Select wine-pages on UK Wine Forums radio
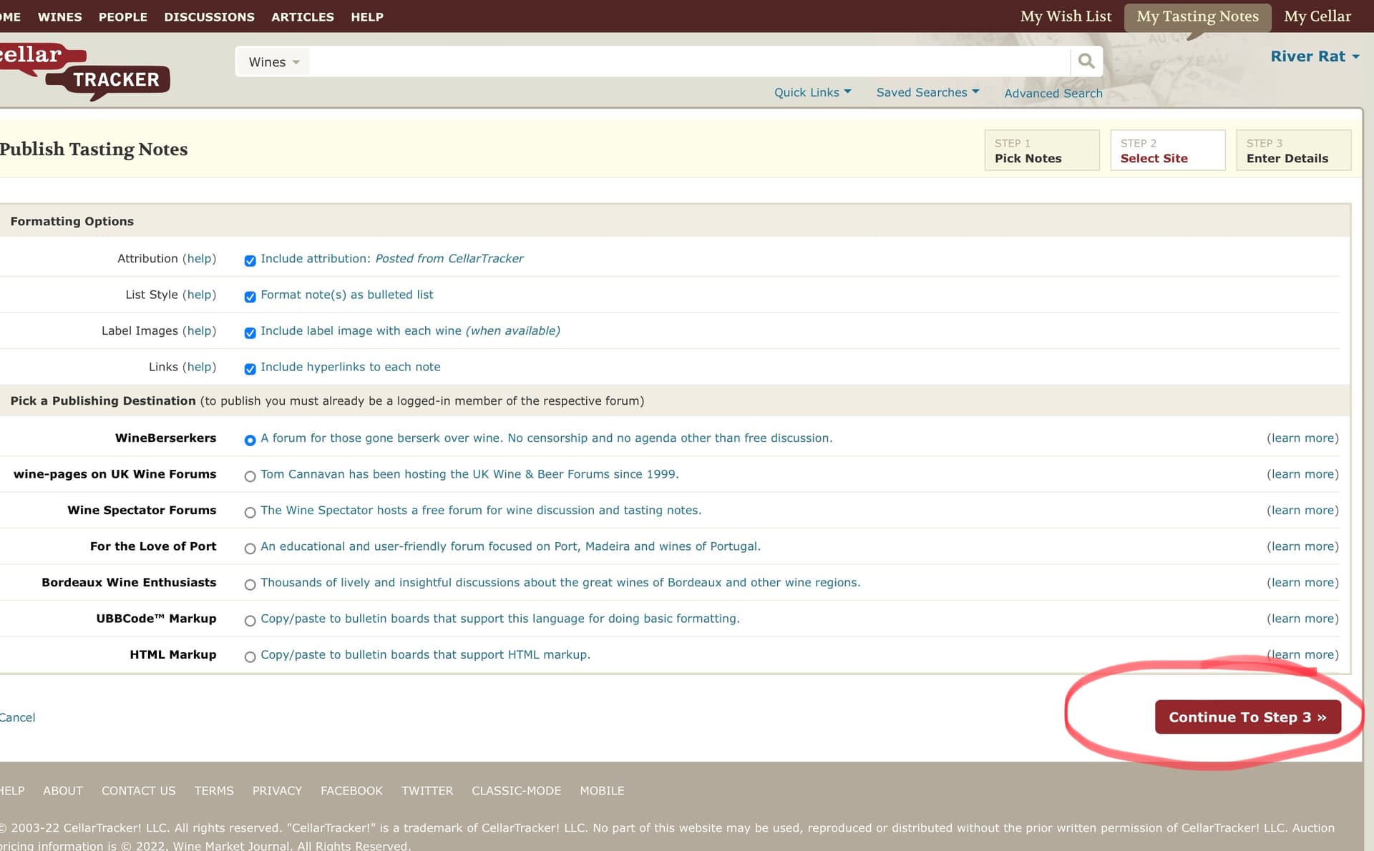Screen dimensions: 1374x851 [250, 476]
